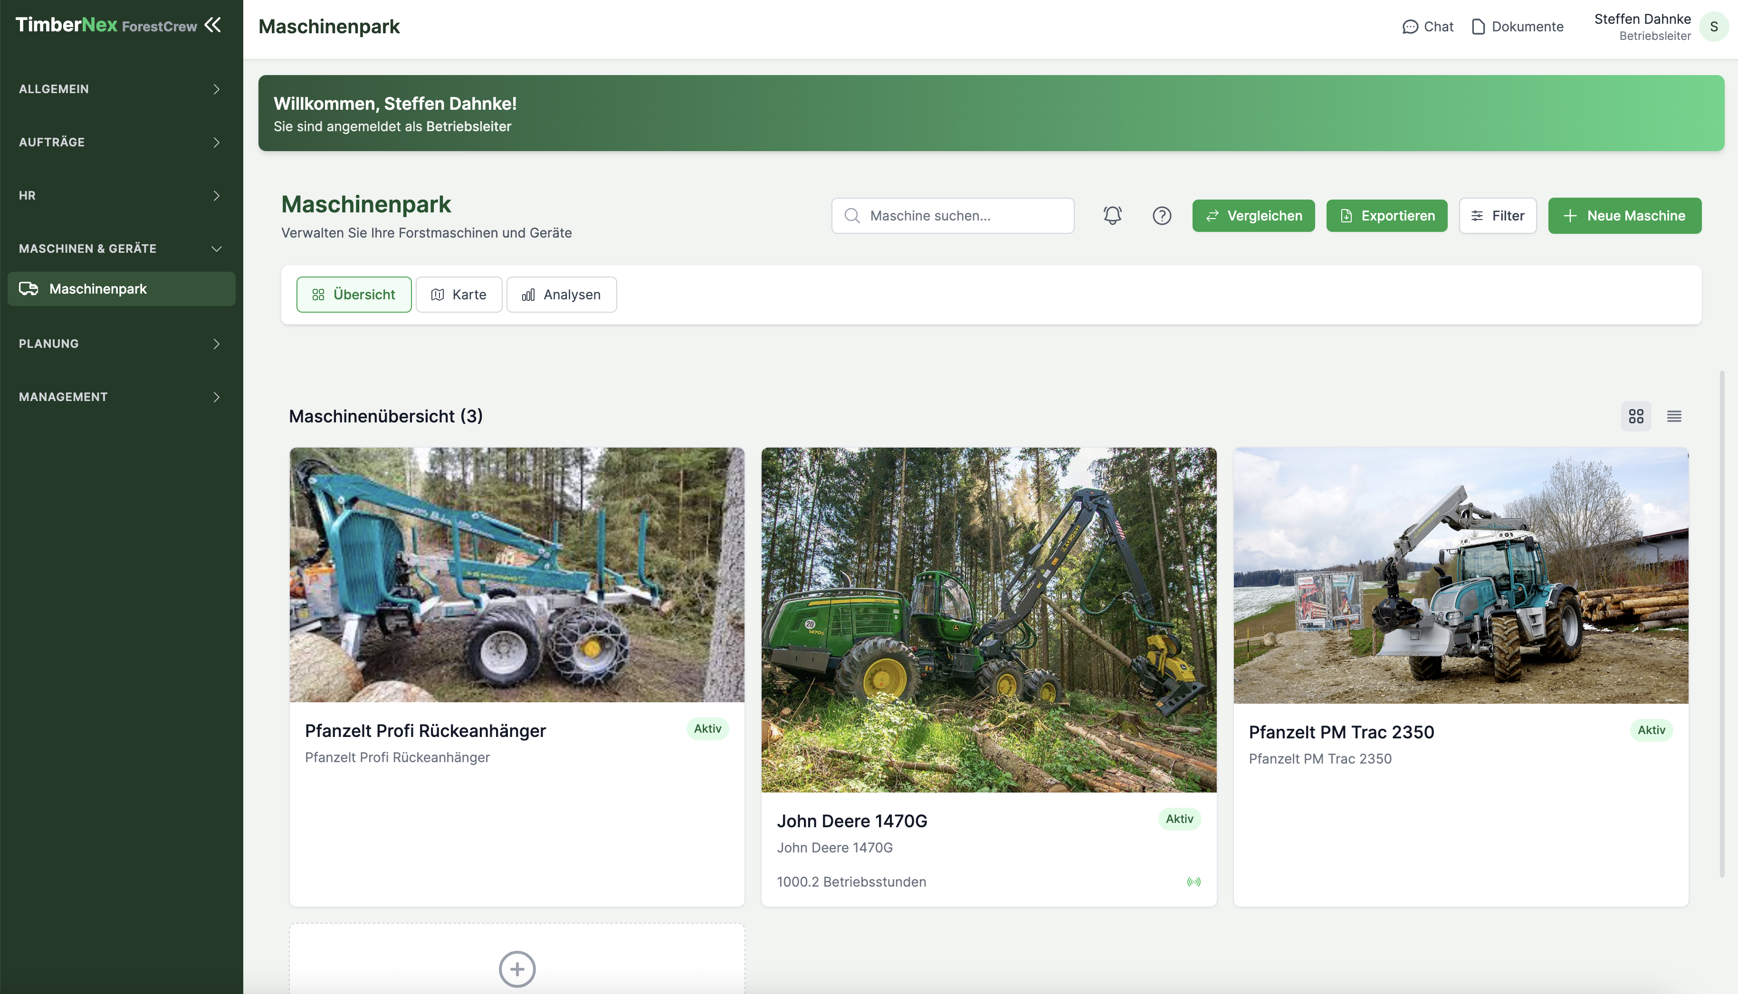Switch to the Analysen tab
The height and width of the screenshot is (994, 1738).
[x=561, y=294]
